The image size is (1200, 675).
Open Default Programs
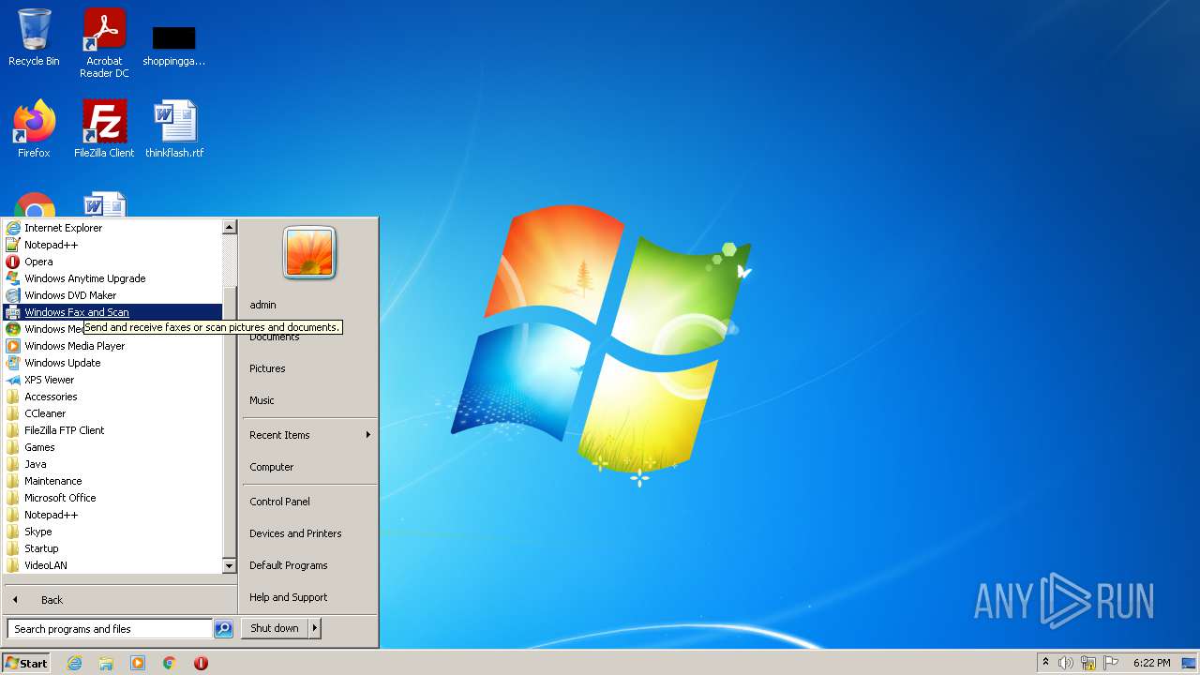point(309,565)
